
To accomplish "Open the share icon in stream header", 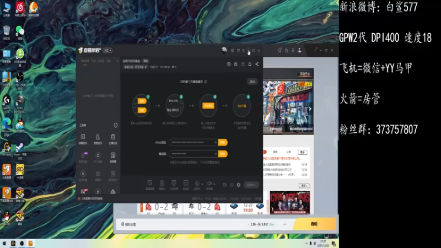I will coord(257,64).
